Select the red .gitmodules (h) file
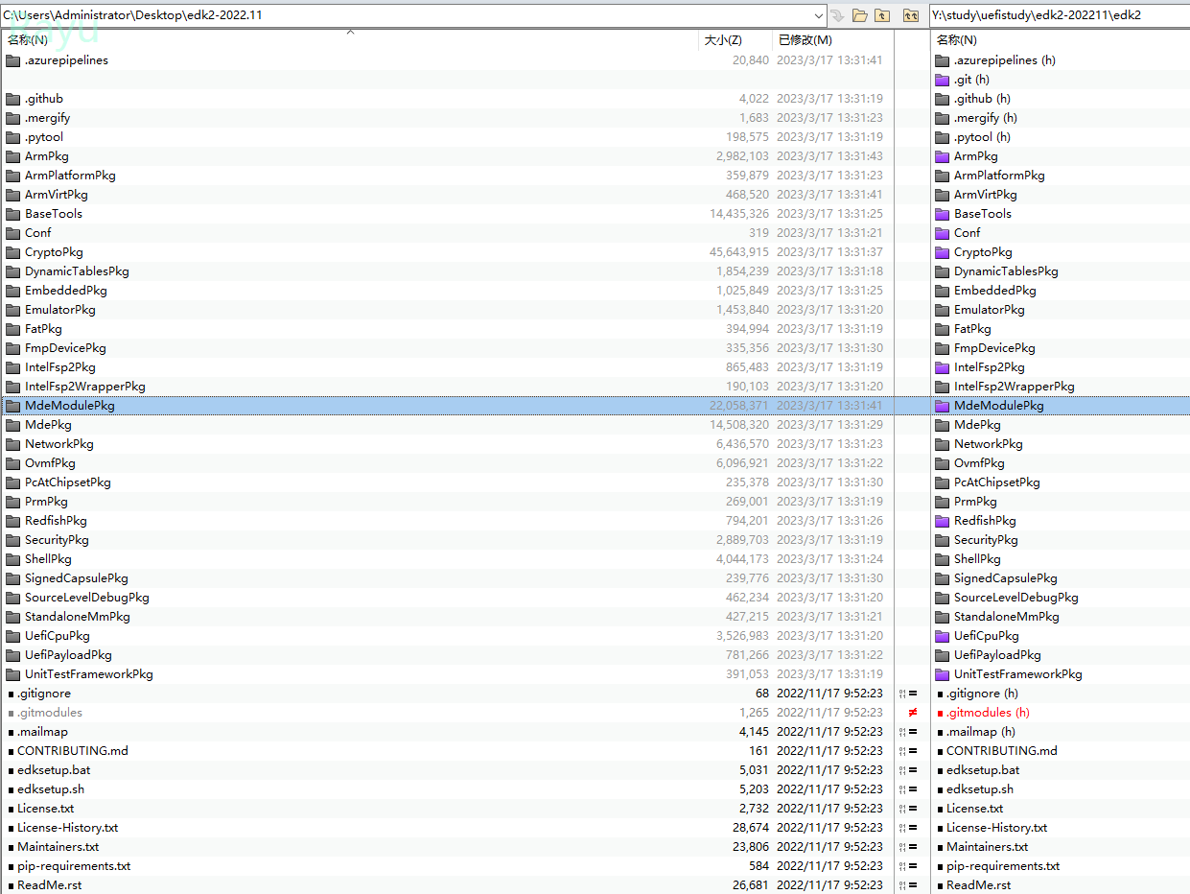1190x894 pixels. pyautogui.click(x=988, y=713)
